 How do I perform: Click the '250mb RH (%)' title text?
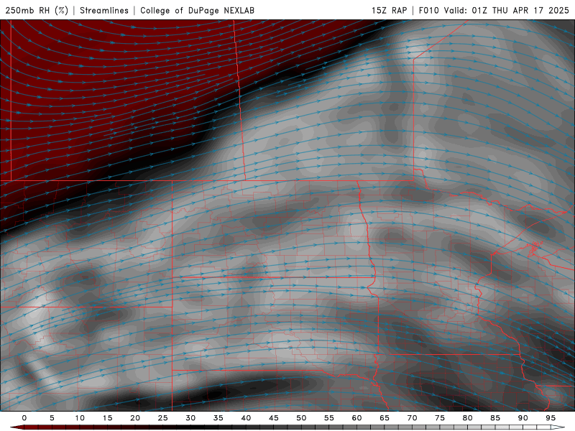[x=37, y=10]
